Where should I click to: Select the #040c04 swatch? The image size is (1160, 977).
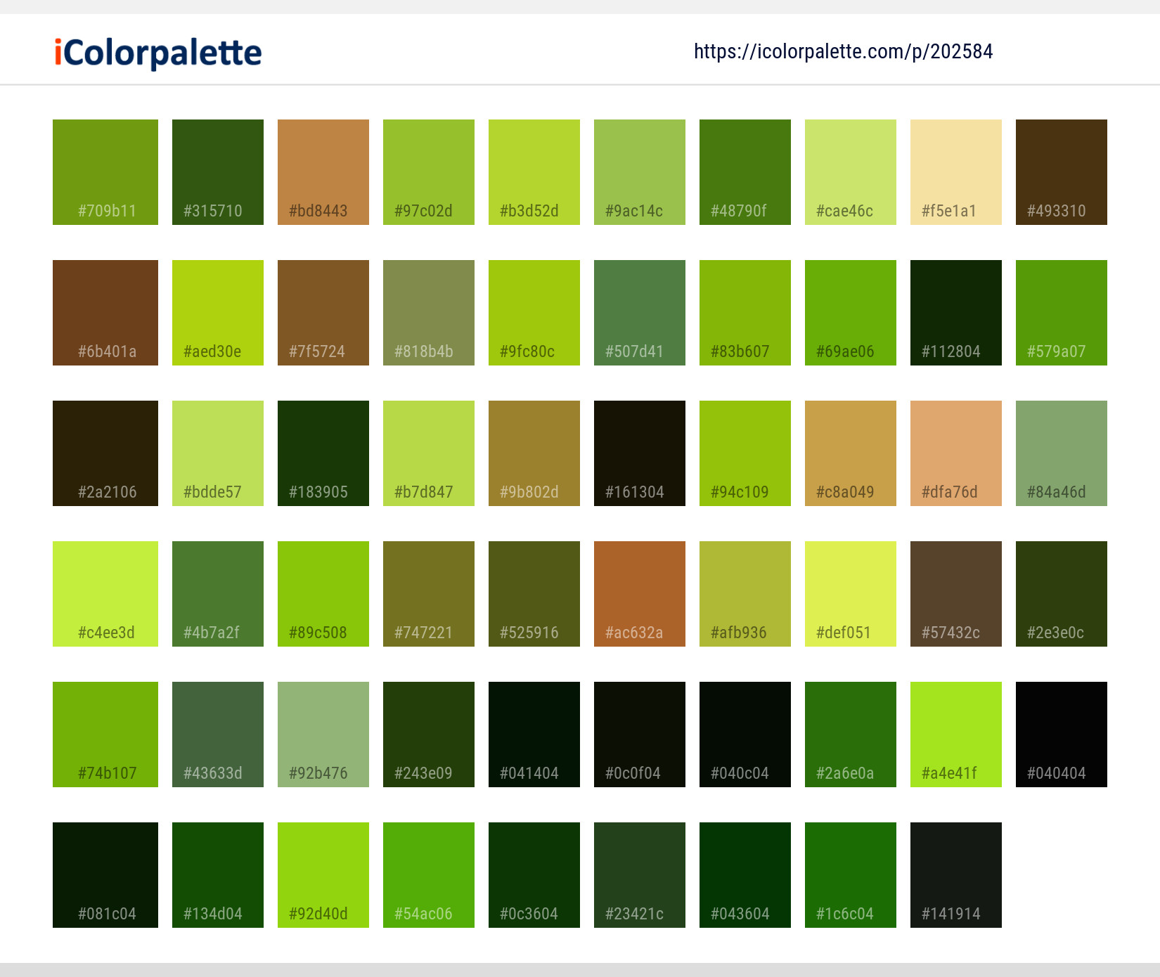[x=745, y=735]
